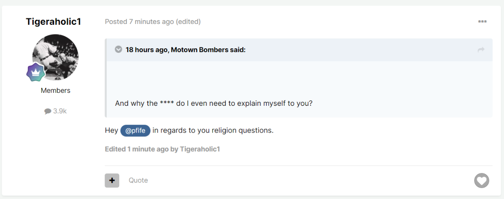Click the (edited) label next to timestamp
This screenshot has width=504, height=199.
tap(188, 21)
